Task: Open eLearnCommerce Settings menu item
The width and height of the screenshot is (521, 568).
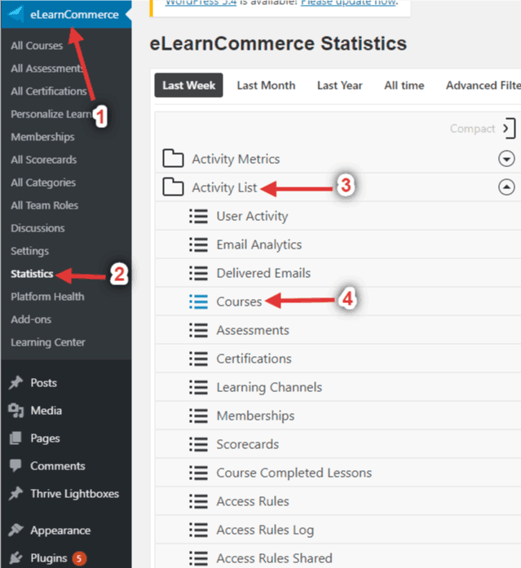Action: coord(29,251)
